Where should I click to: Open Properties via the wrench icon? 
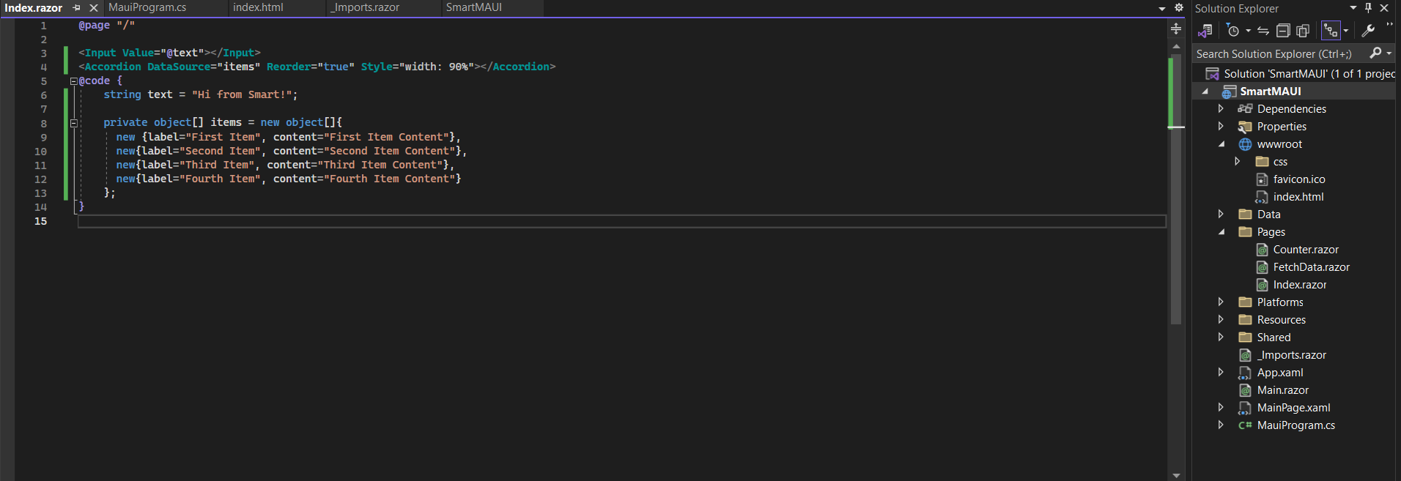click(x=1368, y=31)
